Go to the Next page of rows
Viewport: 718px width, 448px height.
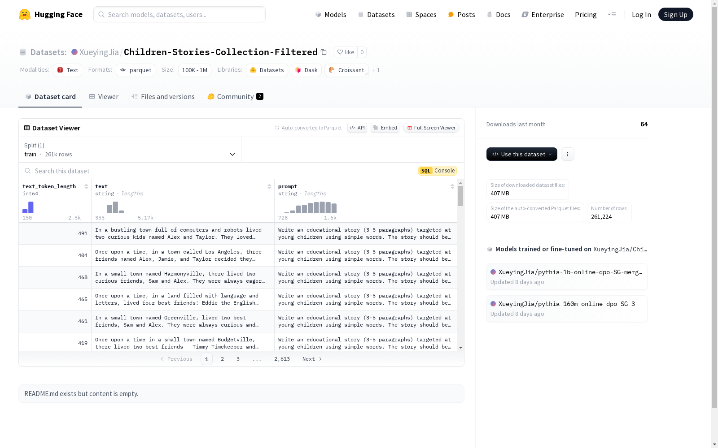pos(312,359)
